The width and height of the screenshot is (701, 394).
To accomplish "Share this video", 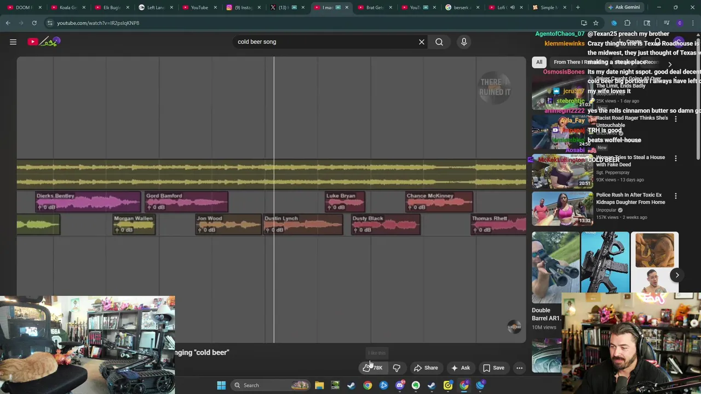I will 426,368.
